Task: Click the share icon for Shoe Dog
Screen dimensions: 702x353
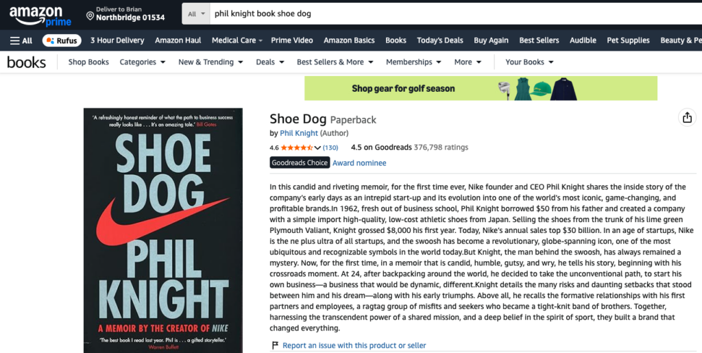Action: [686, 118]
